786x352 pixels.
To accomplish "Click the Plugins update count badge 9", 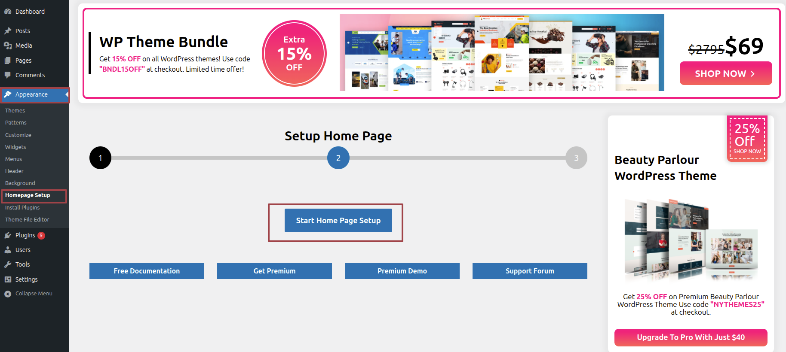I will coord(41,235).
